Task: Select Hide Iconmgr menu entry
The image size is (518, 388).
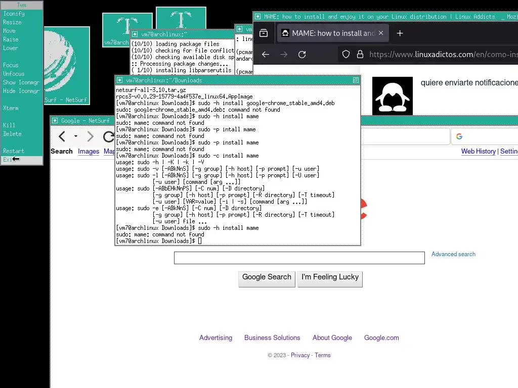Action: pos(21,91)
